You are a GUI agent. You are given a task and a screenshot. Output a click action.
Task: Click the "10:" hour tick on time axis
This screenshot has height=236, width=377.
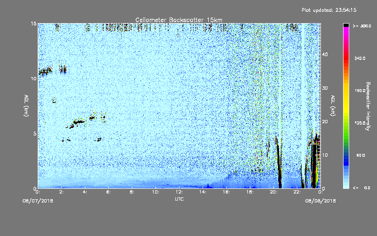click(156, 192)
